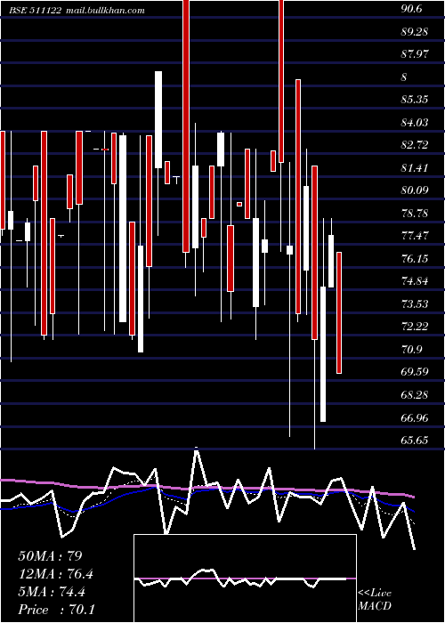Select the 76.15 price level
The height and width of the screenshot is (623, 445).
pos(415,259)
